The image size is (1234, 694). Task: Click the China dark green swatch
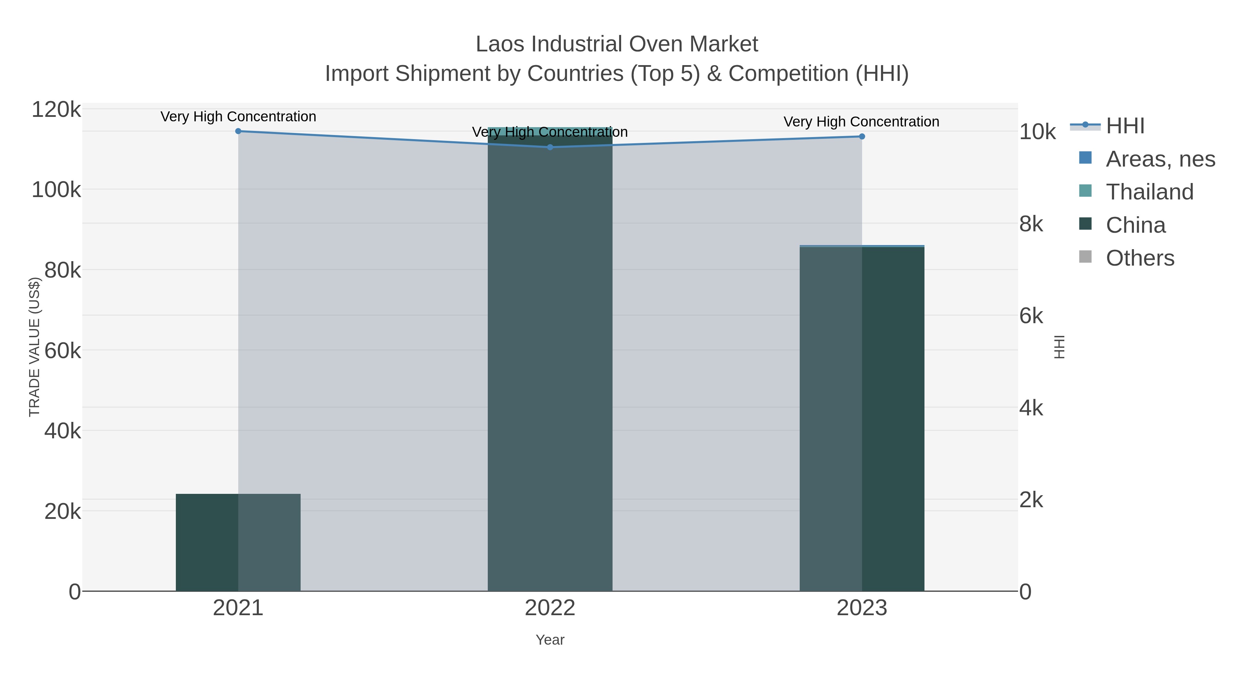coord(1086,224)
